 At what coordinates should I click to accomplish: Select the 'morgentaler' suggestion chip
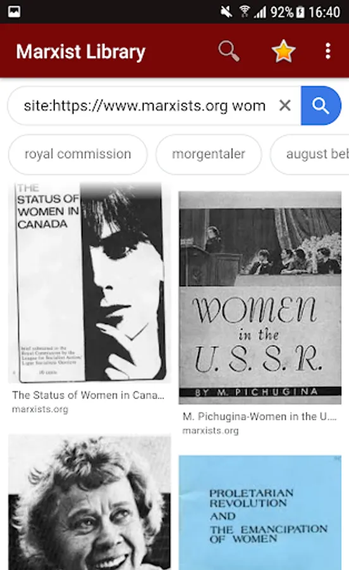tap(209, 154)
